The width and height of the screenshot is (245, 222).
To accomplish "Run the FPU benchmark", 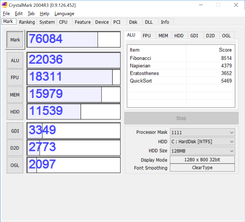I will (x=15, y=77).
